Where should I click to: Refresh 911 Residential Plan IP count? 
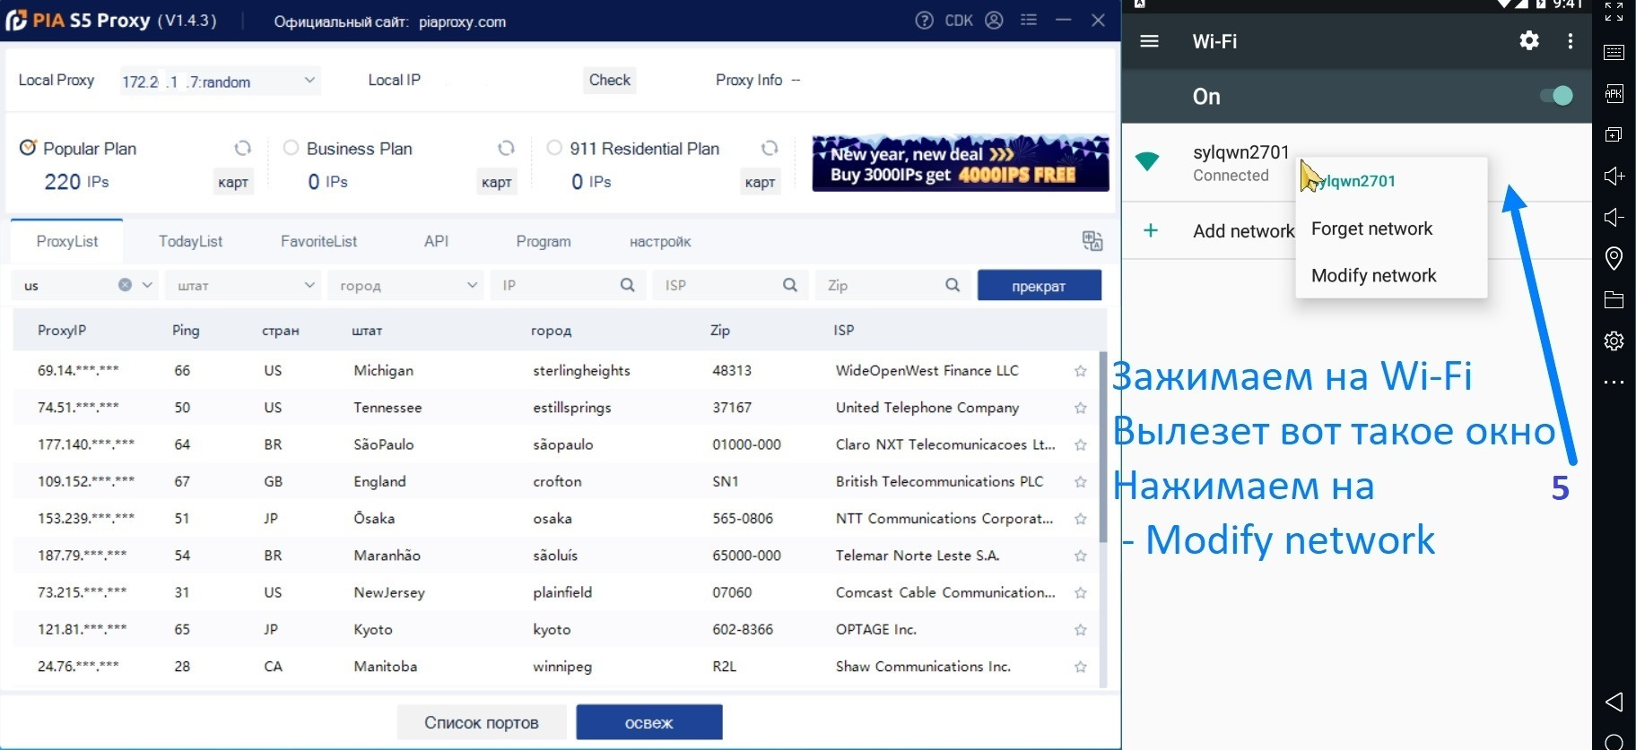pyautogui.click(x=769, y=149)
